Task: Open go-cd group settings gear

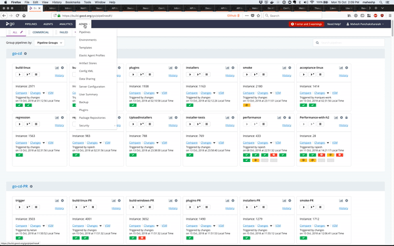Action: click(26, 54)
